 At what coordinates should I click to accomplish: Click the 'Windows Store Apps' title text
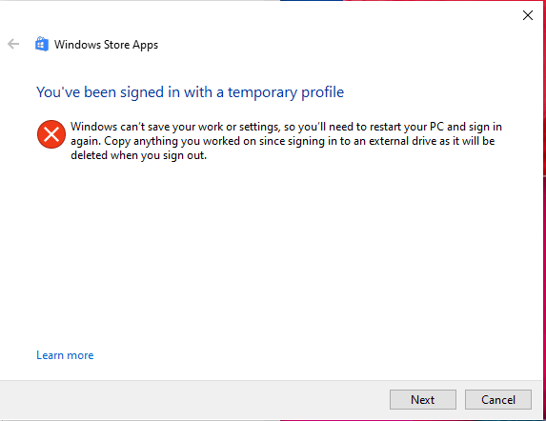point(106,45)
